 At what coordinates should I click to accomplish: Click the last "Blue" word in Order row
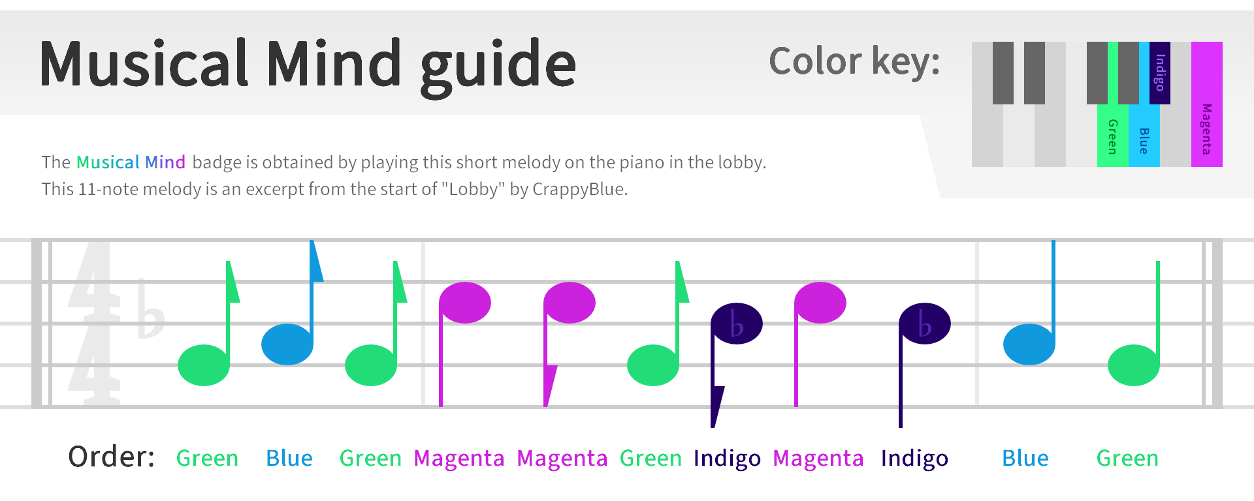[x=1025, y=458]
